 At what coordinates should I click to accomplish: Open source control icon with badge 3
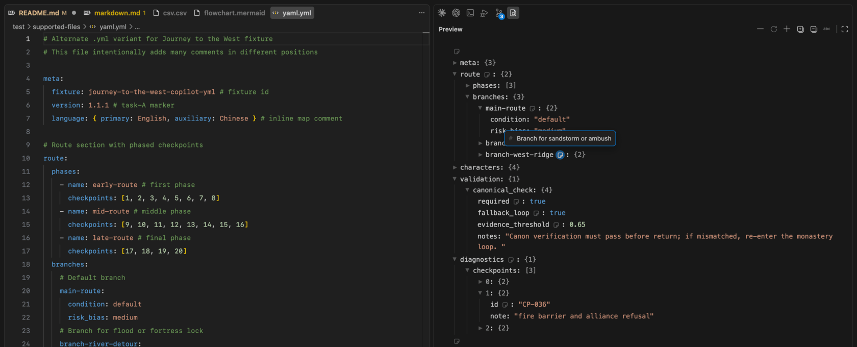coord(499,13)
